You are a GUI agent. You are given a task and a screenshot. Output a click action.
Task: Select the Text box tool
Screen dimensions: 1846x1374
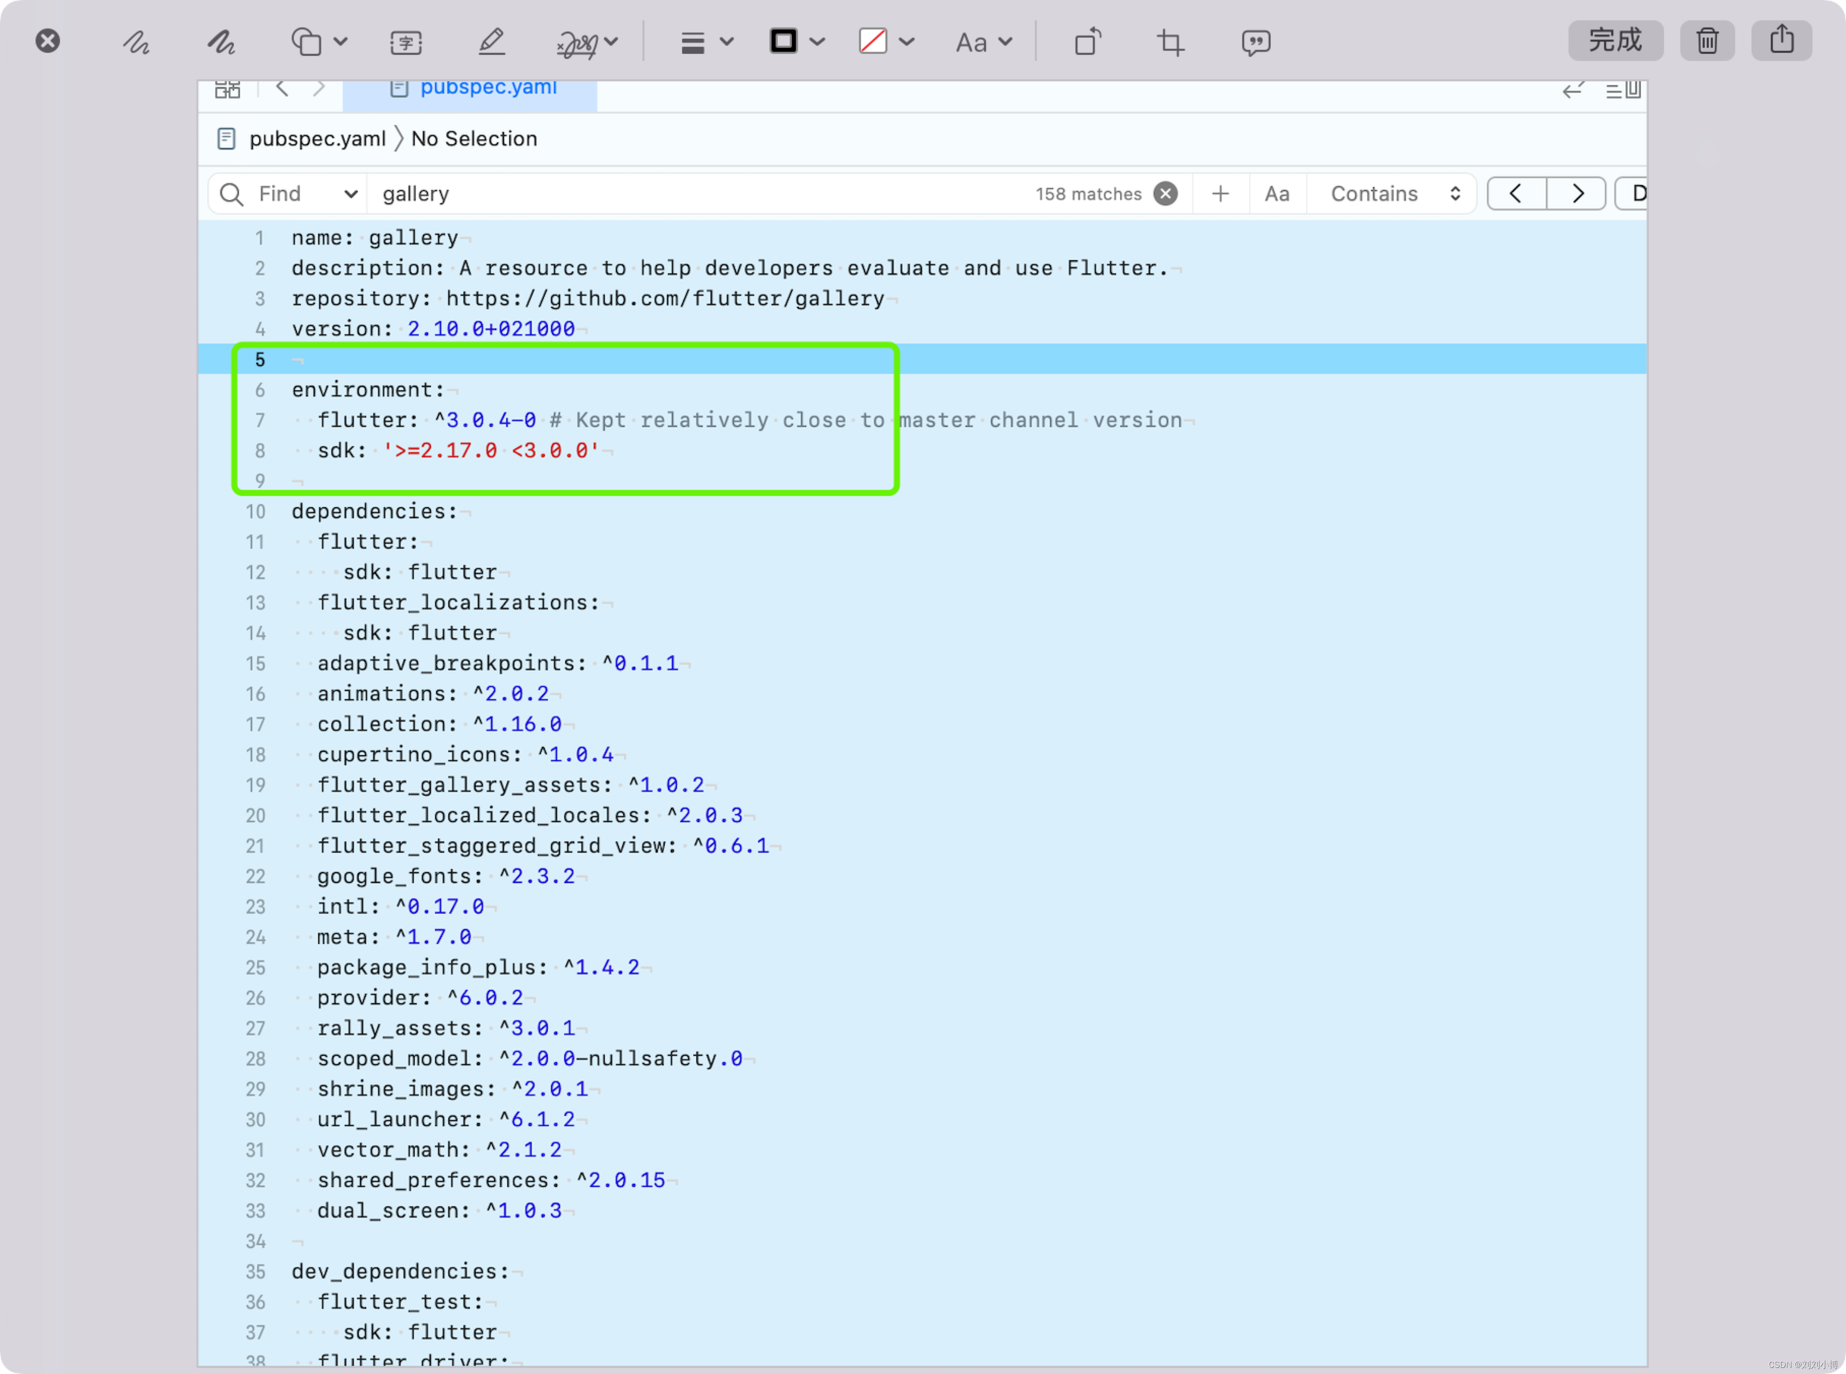406,42
